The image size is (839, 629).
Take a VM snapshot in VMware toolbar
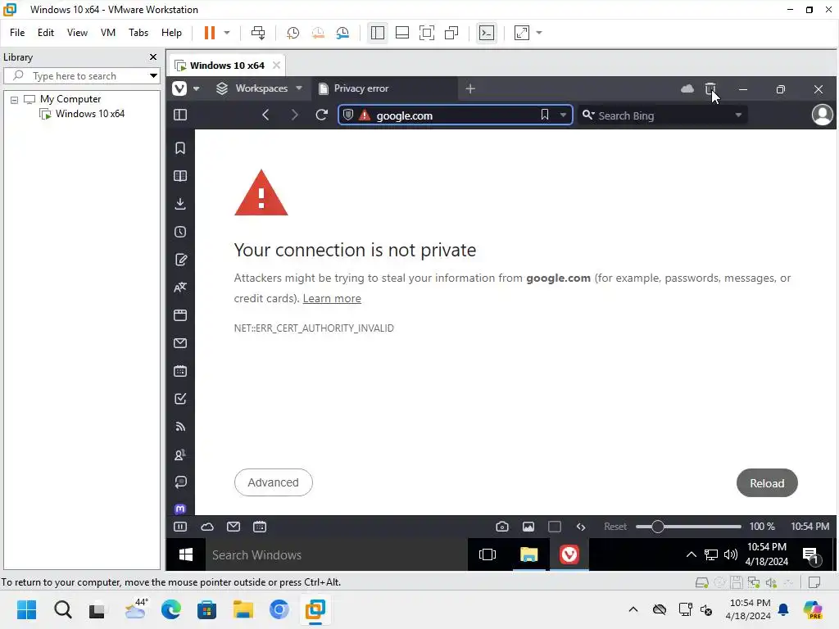(293, 33)
